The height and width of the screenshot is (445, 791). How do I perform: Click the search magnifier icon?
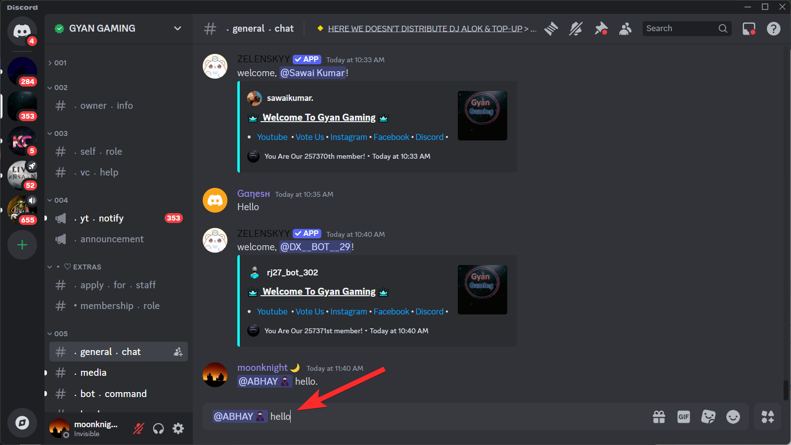tap(723, 29)
